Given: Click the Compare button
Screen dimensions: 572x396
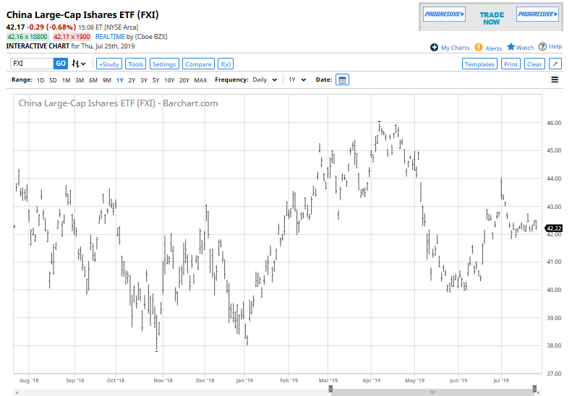Looking at the screenshot, I should click(x=198, y=64).
